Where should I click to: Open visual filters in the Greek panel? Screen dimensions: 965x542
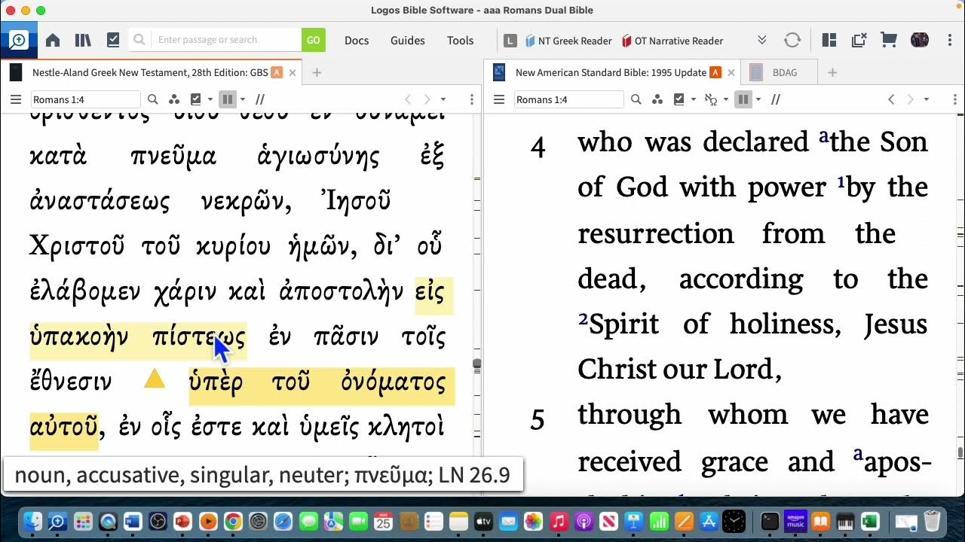pyautogui.click(x=174, y=99)
